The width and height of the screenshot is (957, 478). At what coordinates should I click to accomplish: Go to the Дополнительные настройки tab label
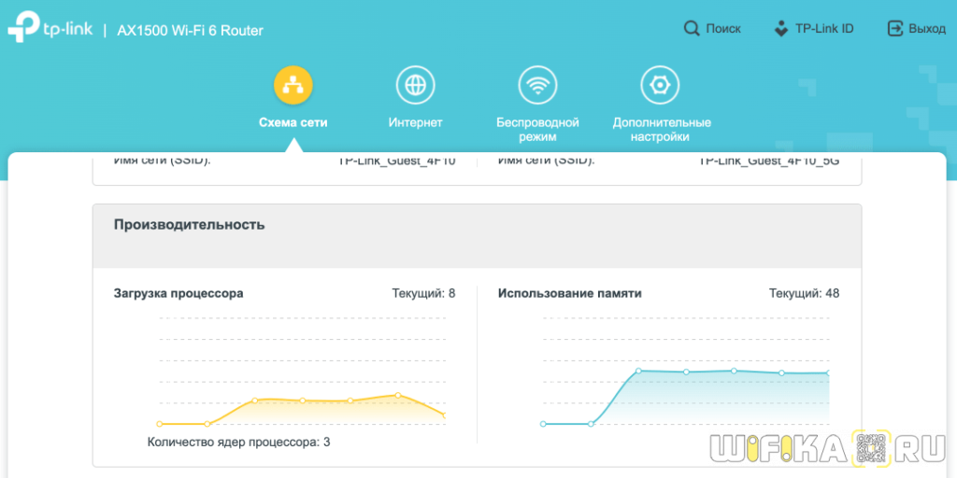pos(662,130)
